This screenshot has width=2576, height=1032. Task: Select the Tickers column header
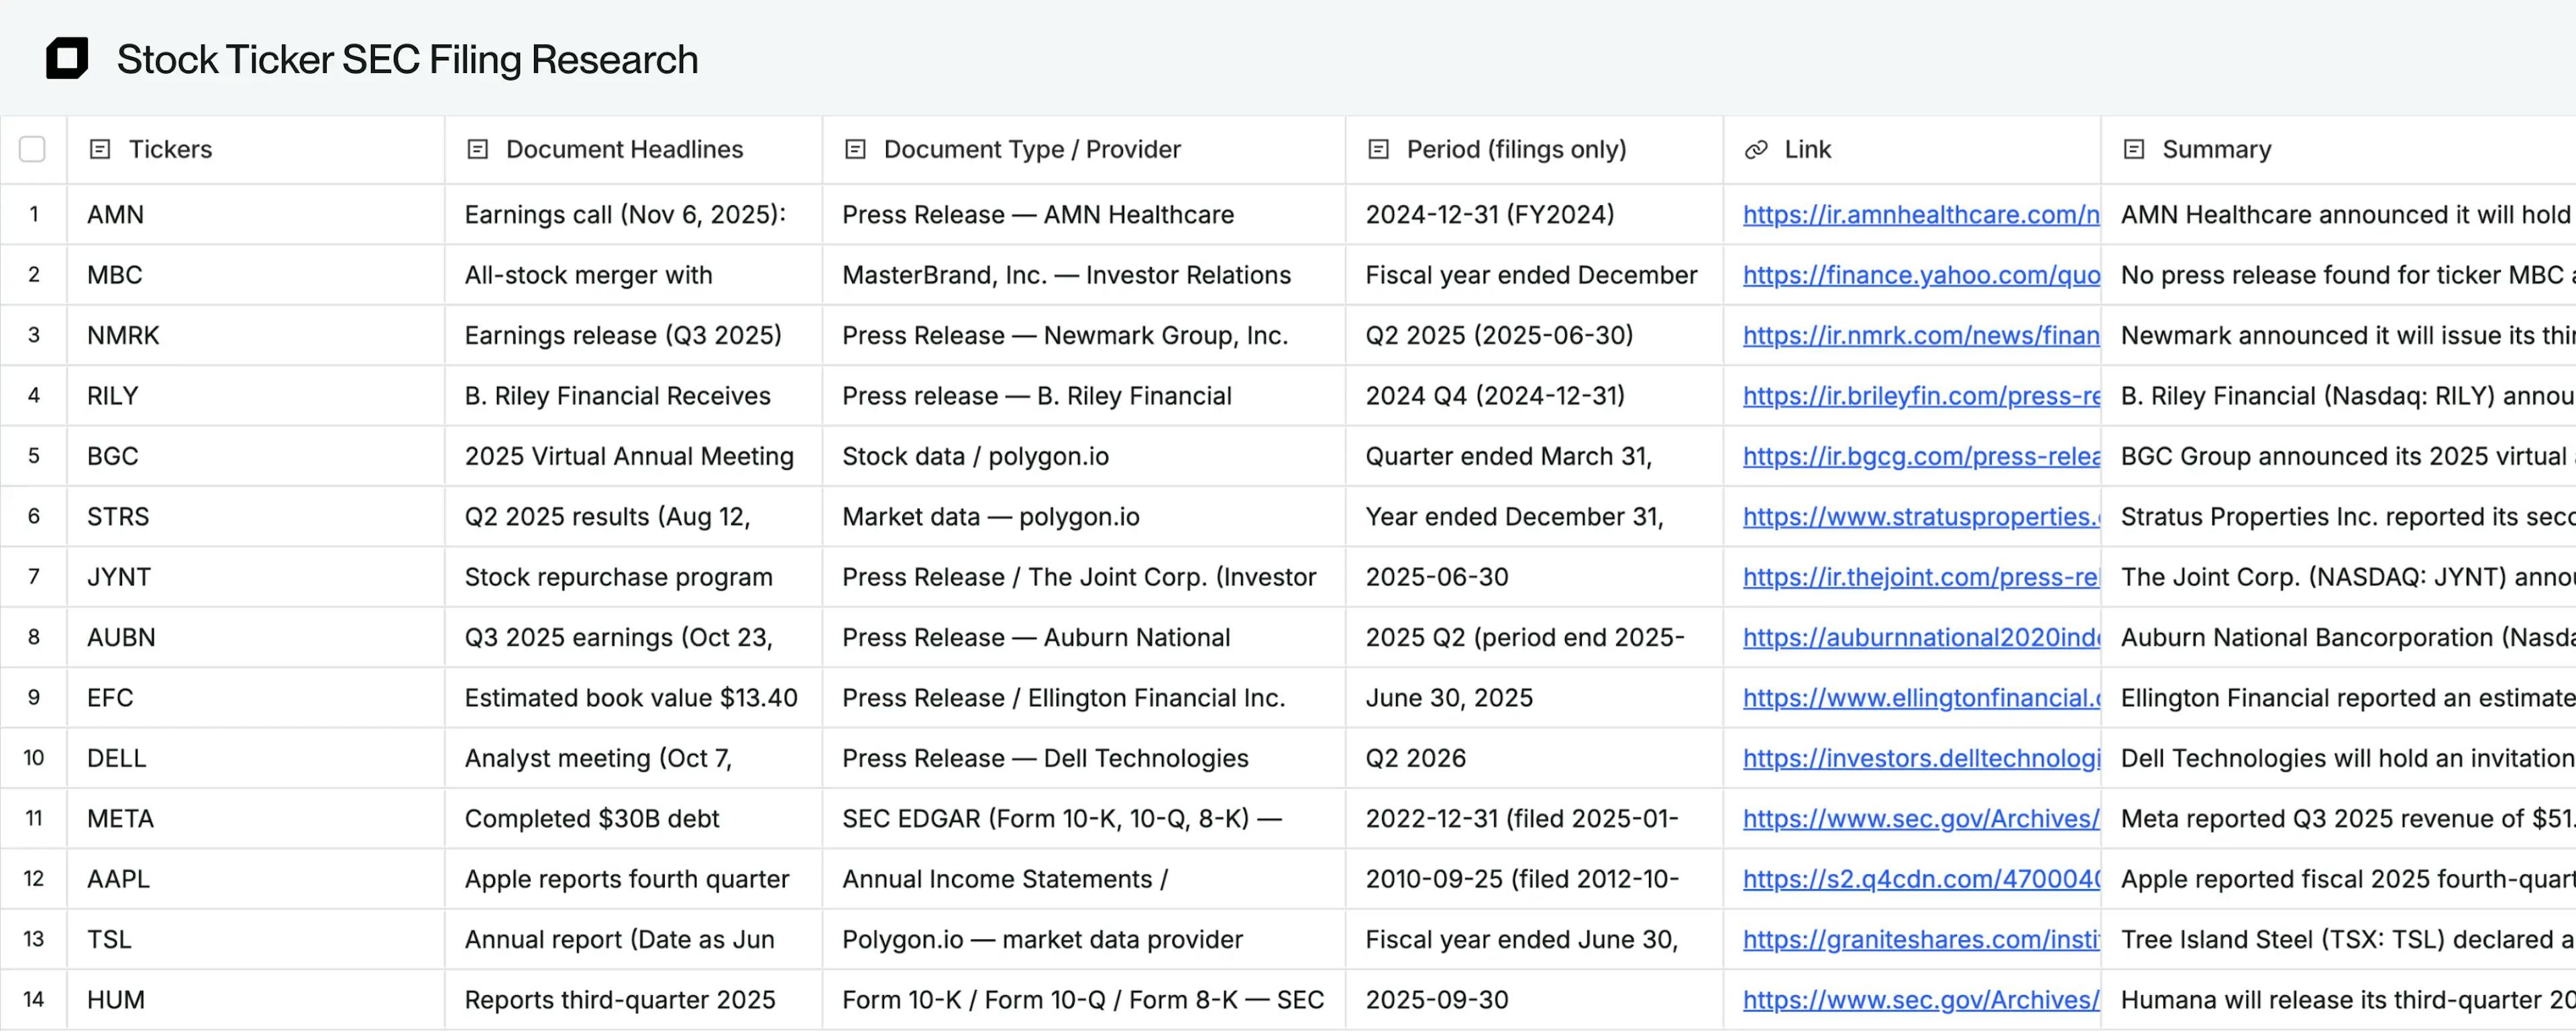tap(171, 149)
